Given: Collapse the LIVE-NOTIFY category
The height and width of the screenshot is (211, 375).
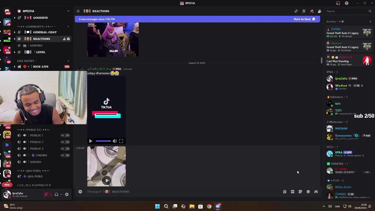Looking at the screenshot, I should point(27,61).
